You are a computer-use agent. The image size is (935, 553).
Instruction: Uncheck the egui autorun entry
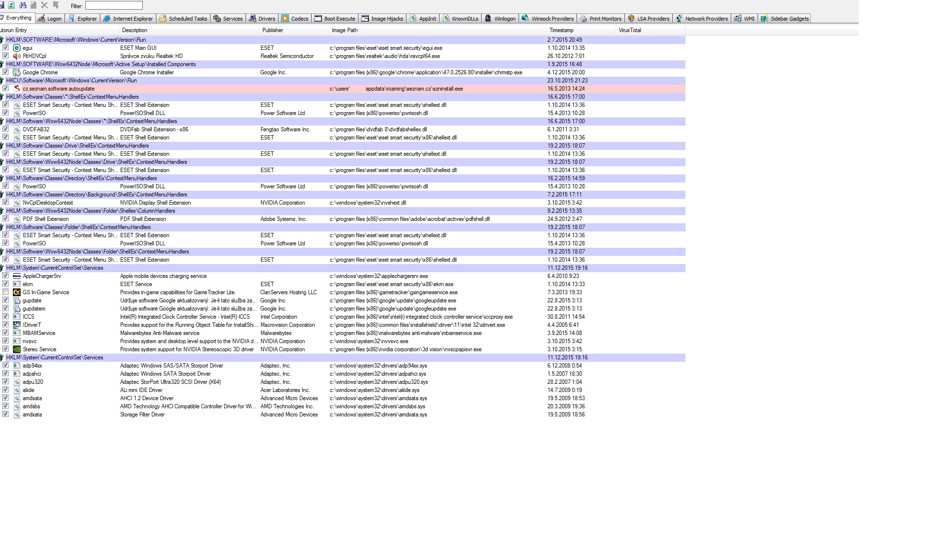pyautogui.click(x=6, y=48)
